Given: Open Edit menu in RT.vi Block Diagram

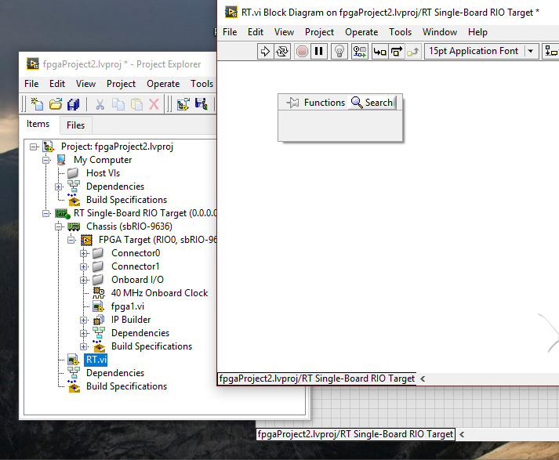Looking at the screenshot, I should point(256,32).
